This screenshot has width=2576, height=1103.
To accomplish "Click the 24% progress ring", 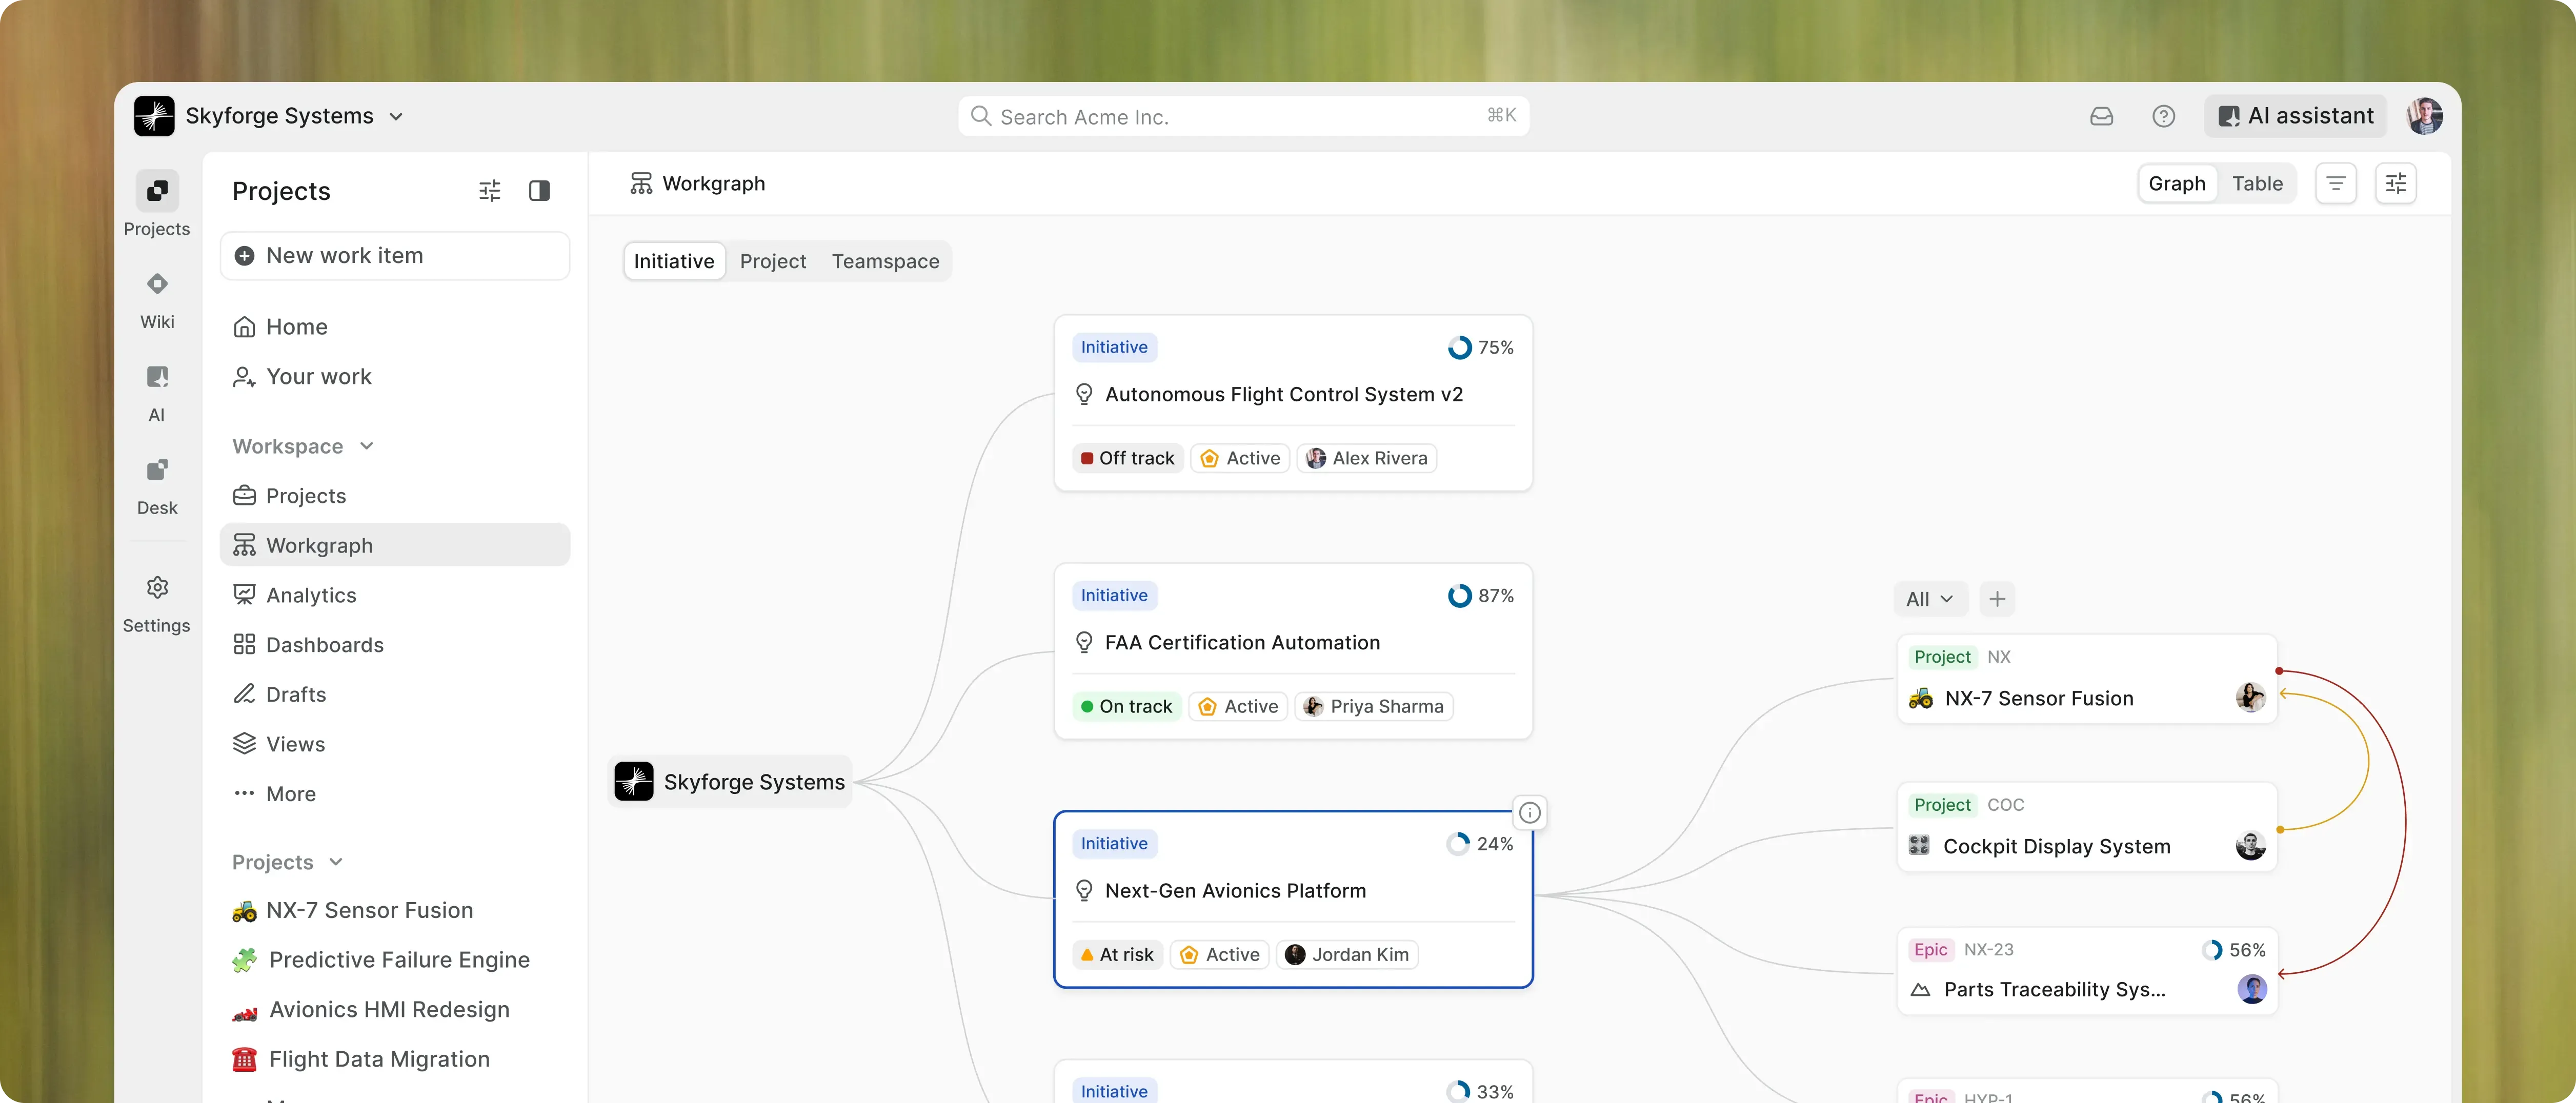I will click(x=1458, y=844).
